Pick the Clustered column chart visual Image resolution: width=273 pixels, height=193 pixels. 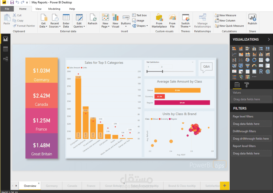[x=254, y=48]
